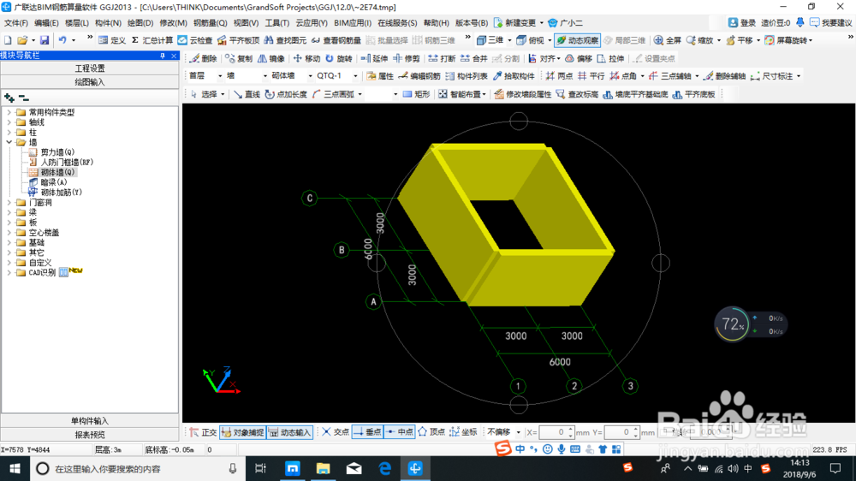
Task: Toggle 中点 midpoint snap
Action: click(400, 432)
